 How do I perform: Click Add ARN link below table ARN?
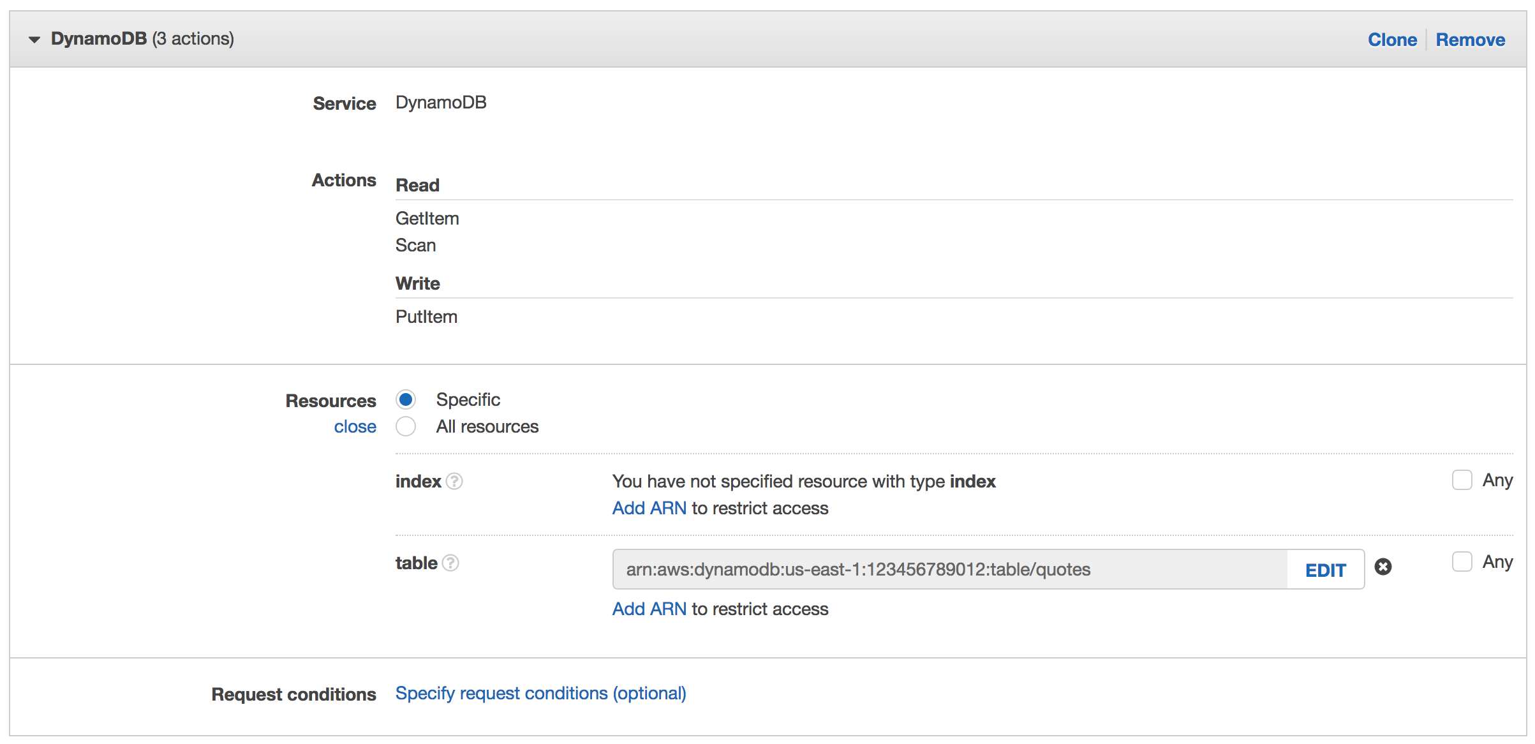[649, 609]
